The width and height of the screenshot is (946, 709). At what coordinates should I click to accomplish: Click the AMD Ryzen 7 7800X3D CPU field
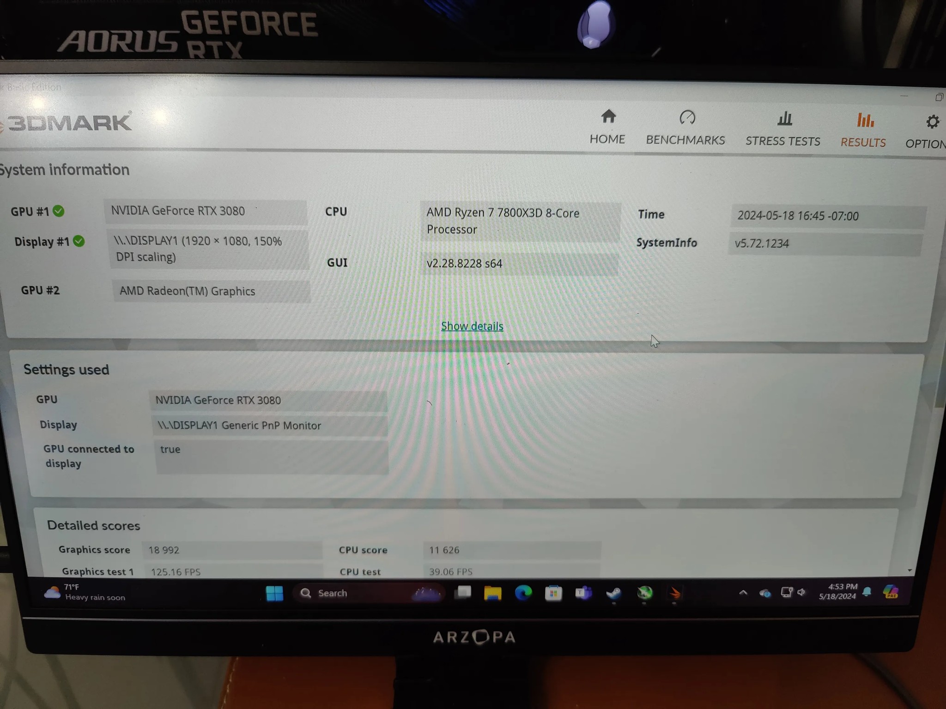click(520, 222)
